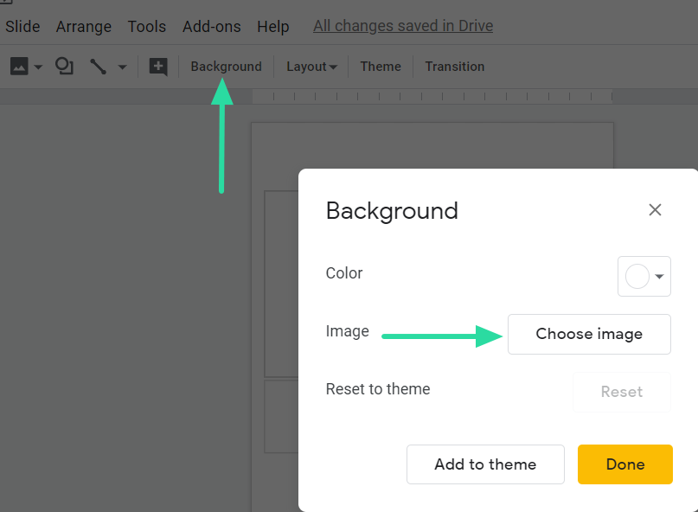Open the Slide menu
Screen dimensions: 698x512
pyautogui.click(x=22, y=27)
